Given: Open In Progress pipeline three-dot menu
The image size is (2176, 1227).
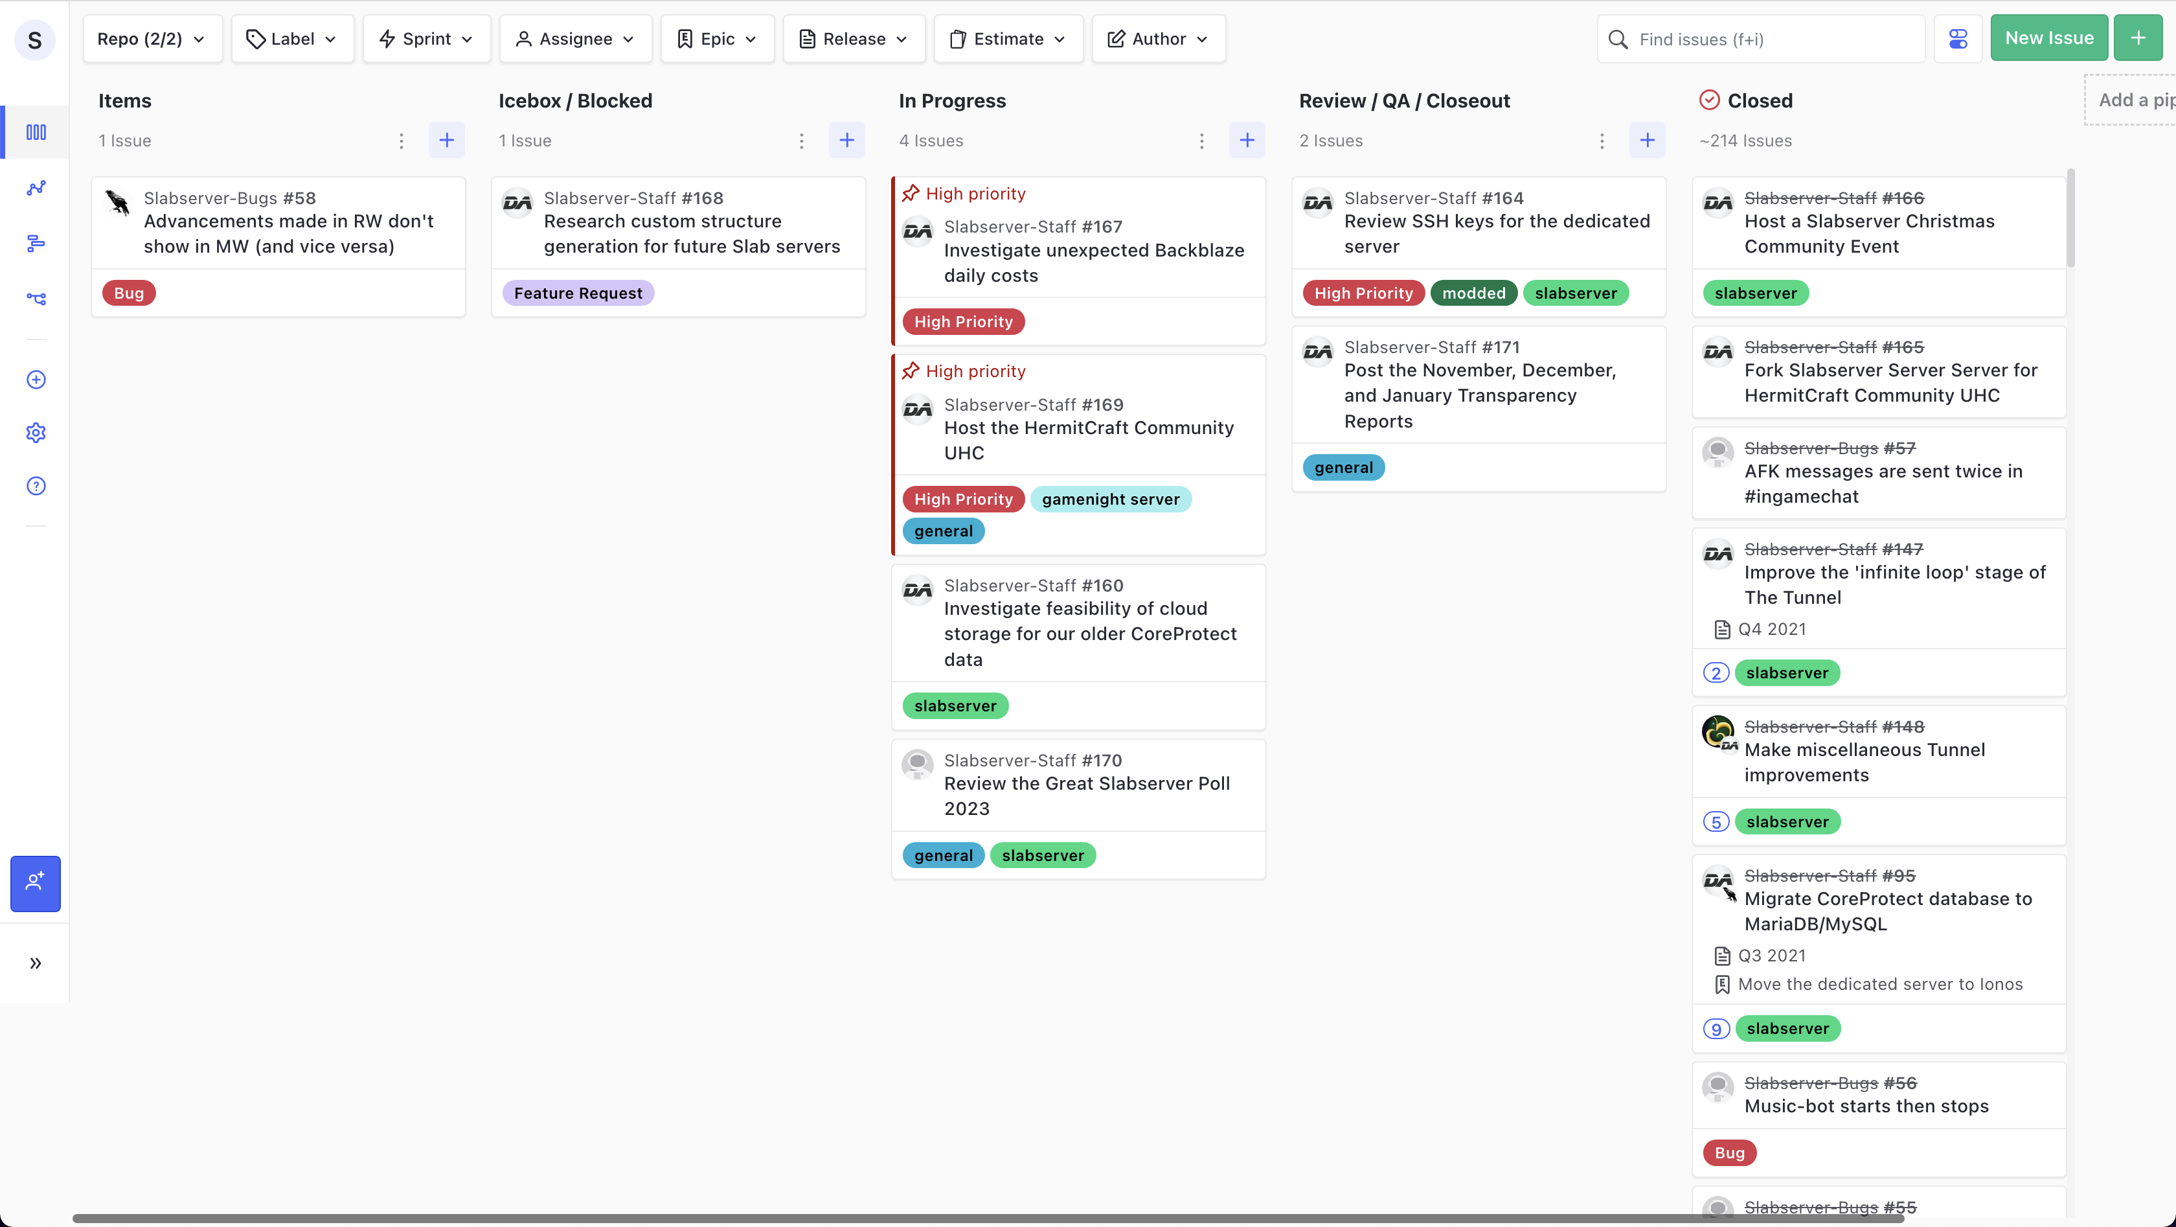Looking at the screenshot, I should pos(1201,141).
